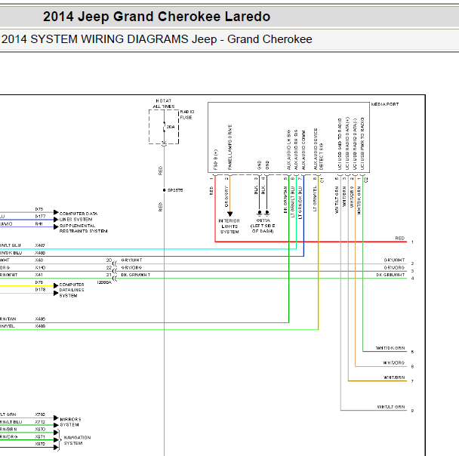
Task: Click the "X140" circuit code
Action: [x=40, y=268]
